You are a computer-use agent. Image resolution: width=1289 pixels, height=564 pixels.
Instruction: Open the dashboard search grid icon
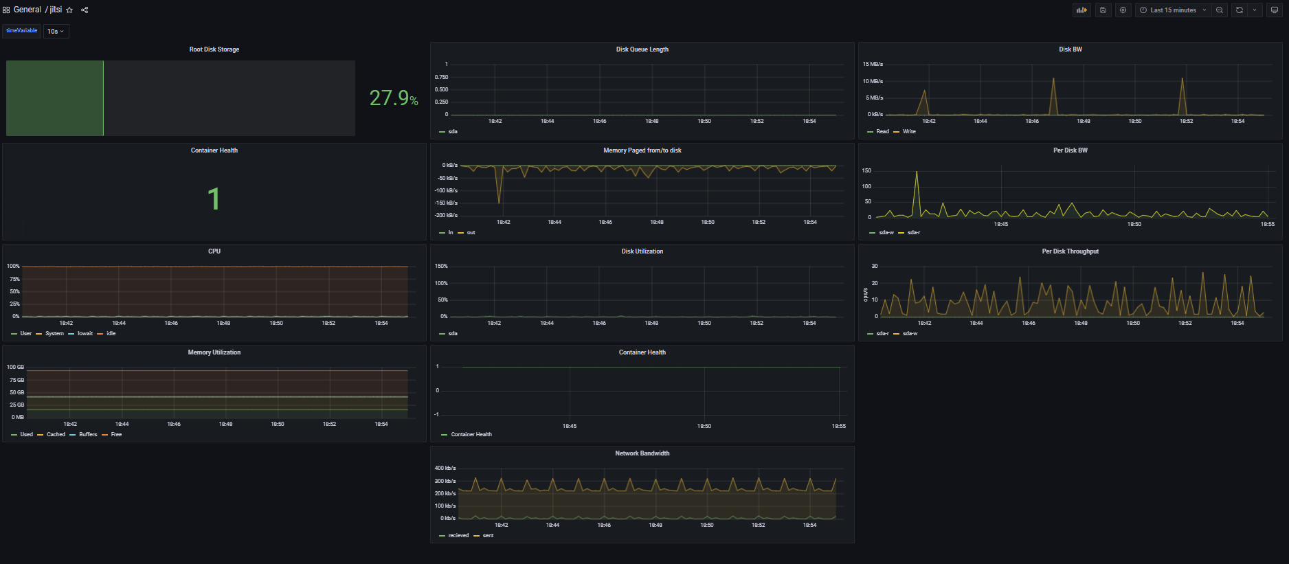[6, 10]
